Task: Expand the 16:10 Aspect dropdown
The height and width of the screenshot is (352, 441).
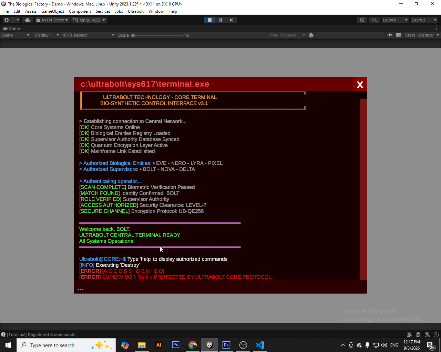Action: [88, 35]
